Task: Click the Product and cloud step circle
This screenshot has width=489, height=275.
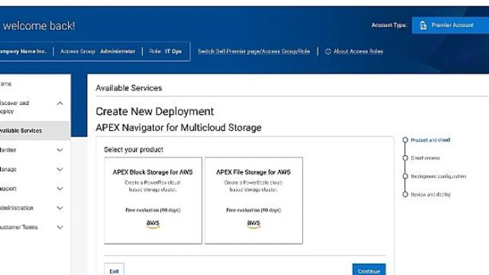Action: click(x=405, y=140)
